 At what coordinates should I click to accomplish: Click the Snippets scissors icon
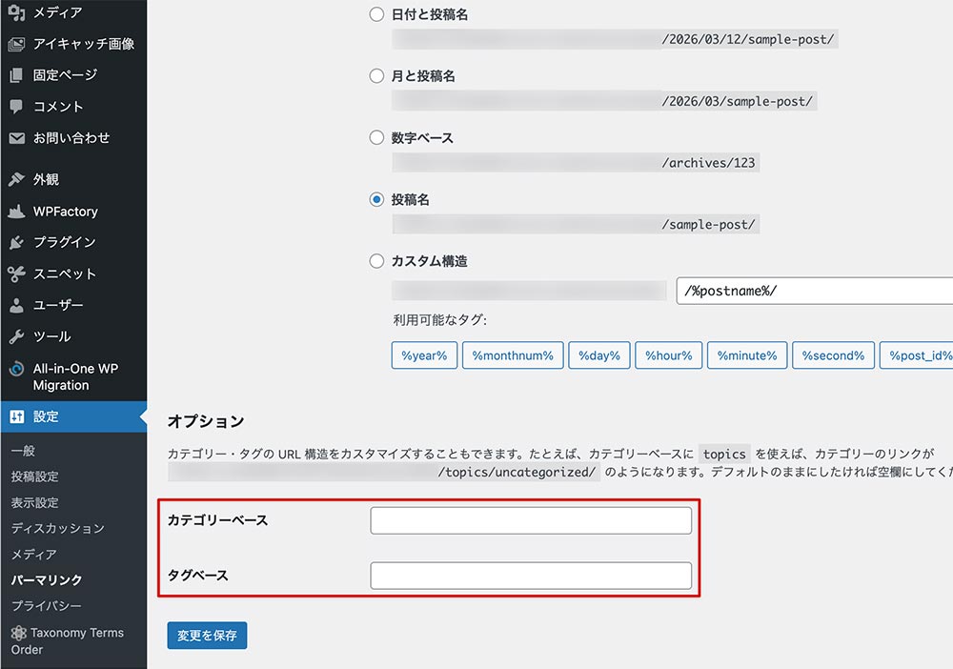(16, 274)
